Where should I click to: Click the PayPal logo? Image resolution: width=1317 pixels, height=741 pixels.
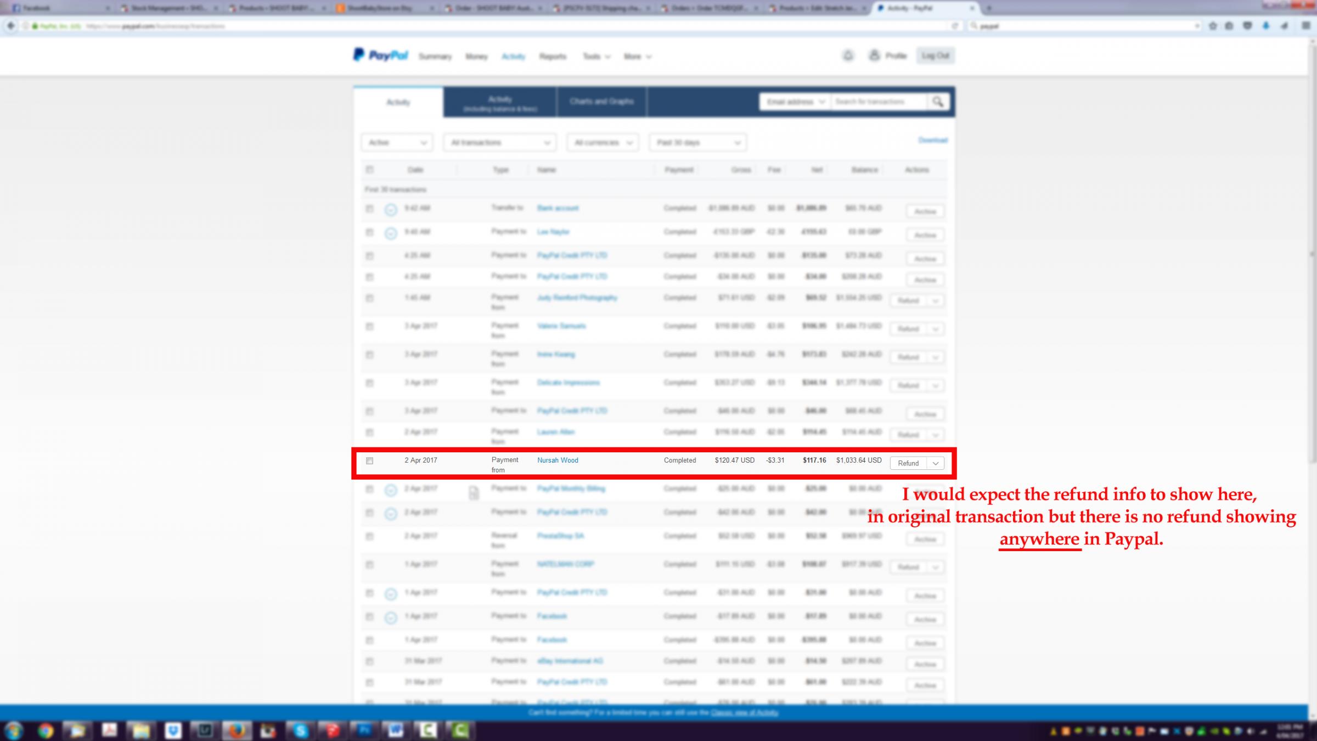pyautogui.click(x=381, y=55)
